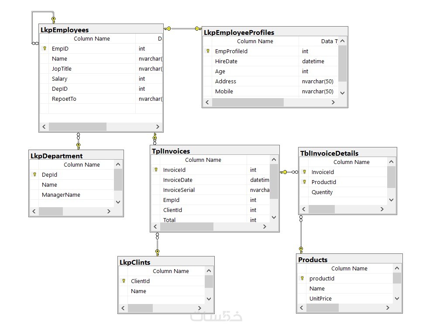The image size is (433, 328).
Task: Click down scroll arrow in LkpEmployeeProfiles table
Action: pos(342,93)
